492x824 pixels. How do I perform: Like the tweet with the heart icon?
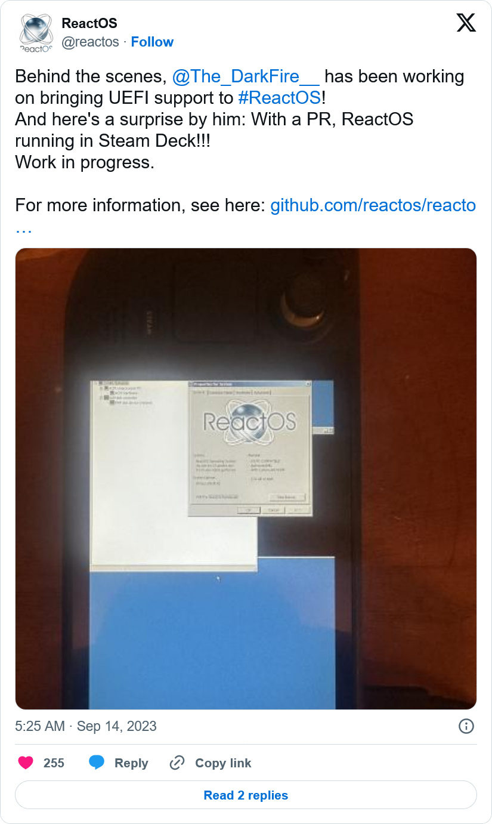click(x=26, y=763)
